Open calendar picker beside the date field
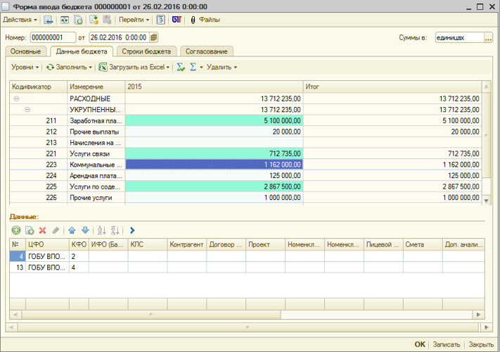This screenshot has height=352, width=500. [x=154, y=37]
